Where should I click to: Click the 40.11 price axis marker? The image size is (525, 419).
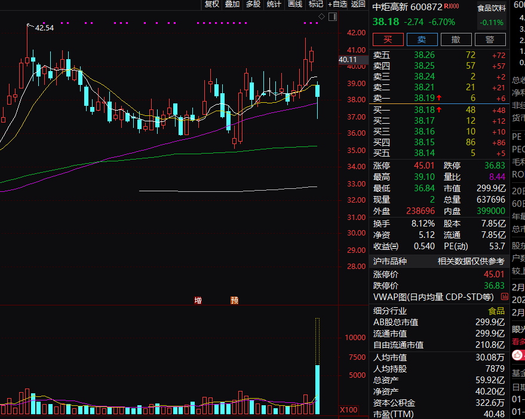click(x=347, y=60)
